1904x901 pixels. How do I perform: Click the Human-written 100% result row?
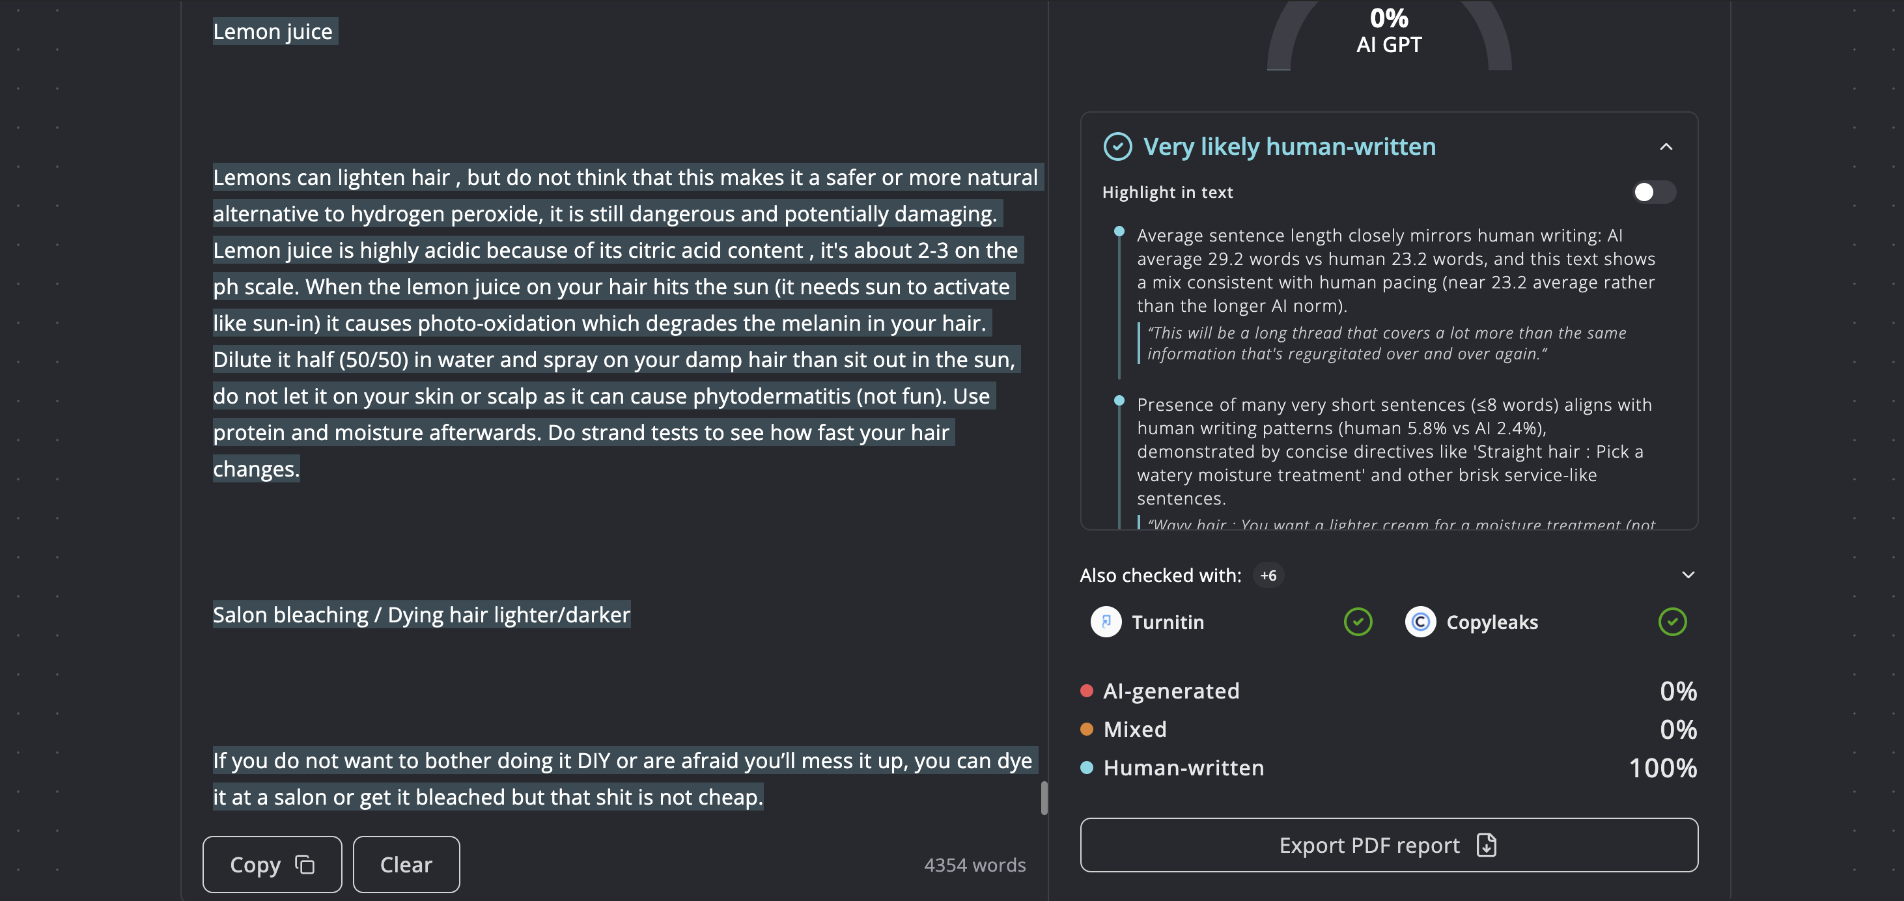(x=1389, y=768)
